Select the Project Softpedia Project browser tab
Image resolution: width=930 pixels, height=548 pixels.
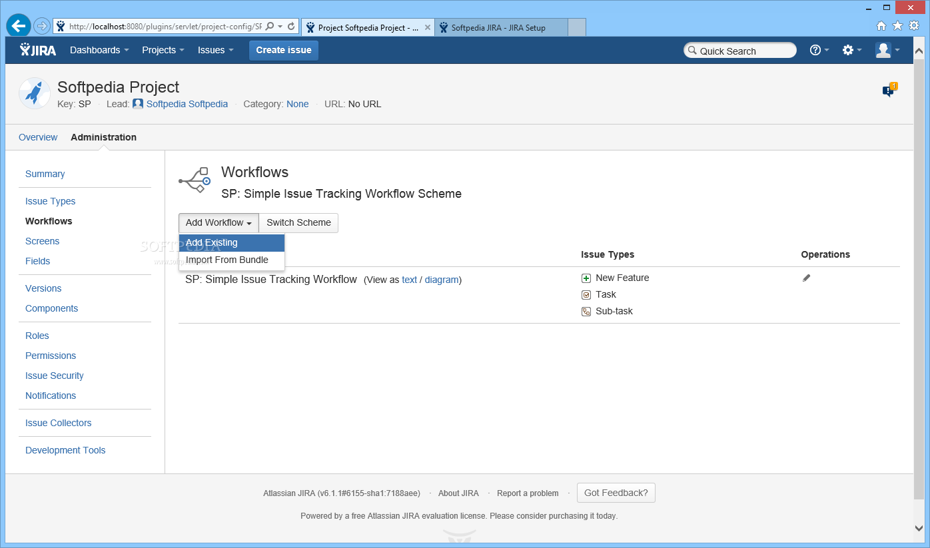[368, 27]
